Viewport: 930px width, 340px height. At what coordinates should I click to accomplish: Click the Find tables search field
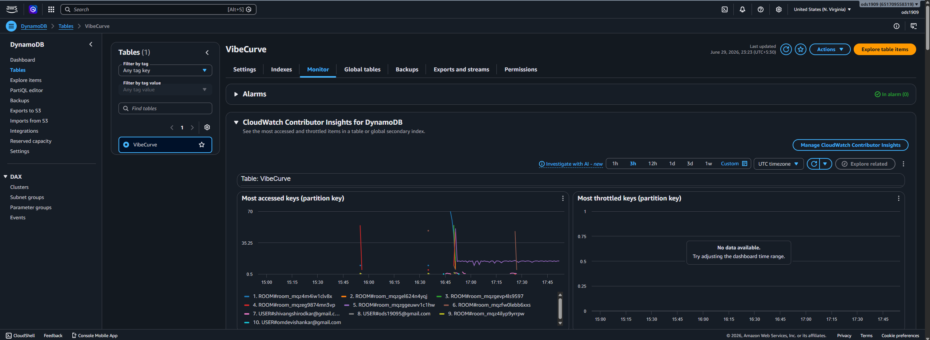[x=165, y=108]
